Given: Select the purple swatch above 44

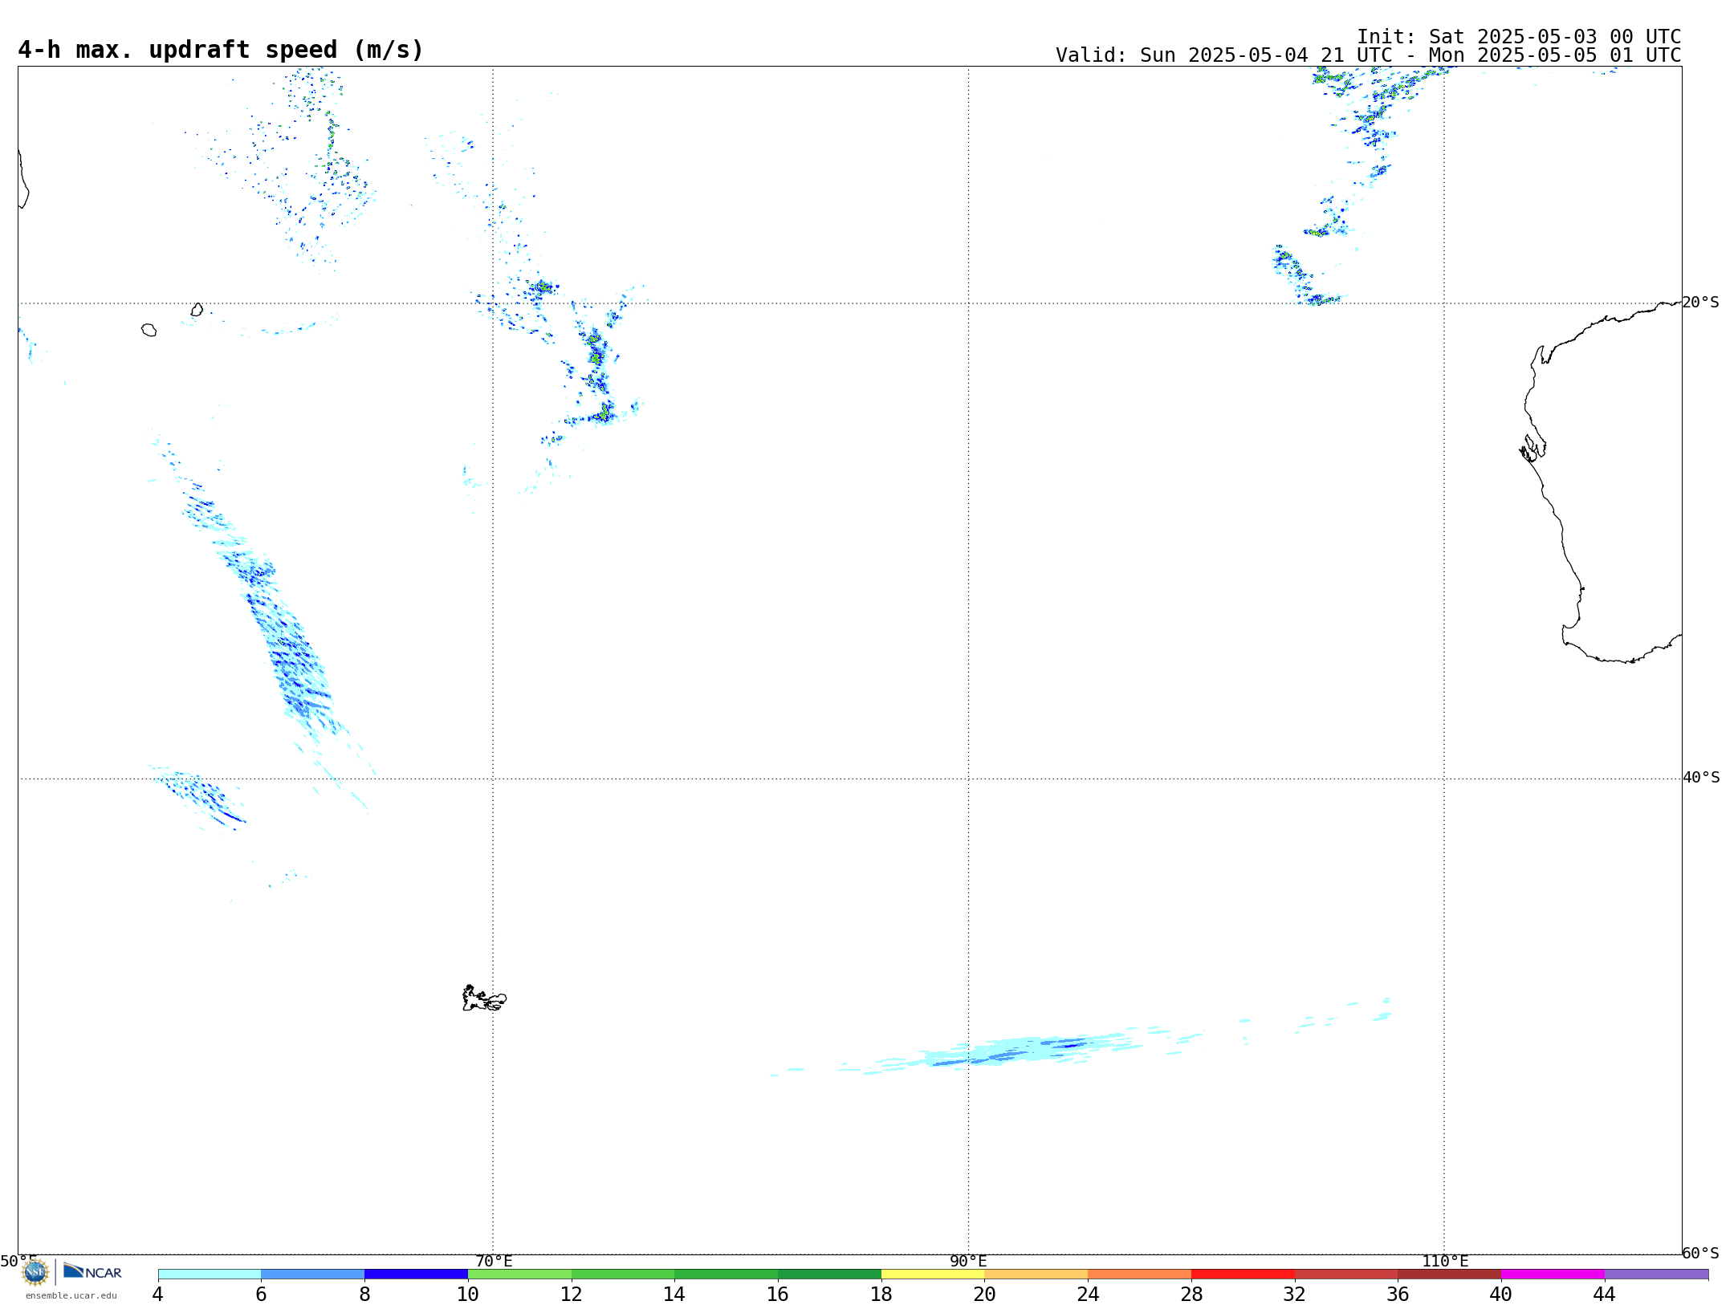Looking at the screenshot, I should click(1656, 1274).
